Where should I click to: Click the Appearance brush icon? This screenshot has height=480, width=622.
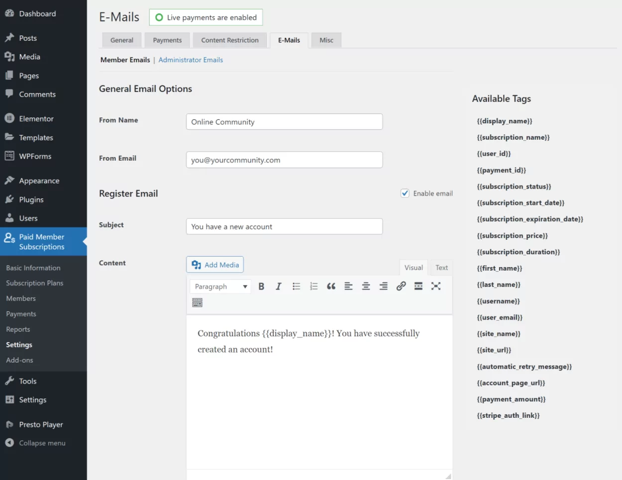9,181
